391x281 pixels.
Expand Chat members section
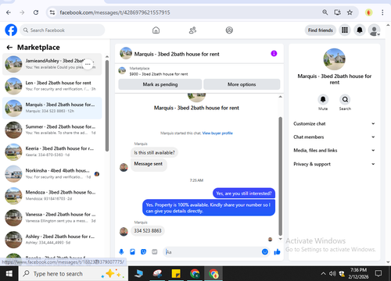[334, 137]
